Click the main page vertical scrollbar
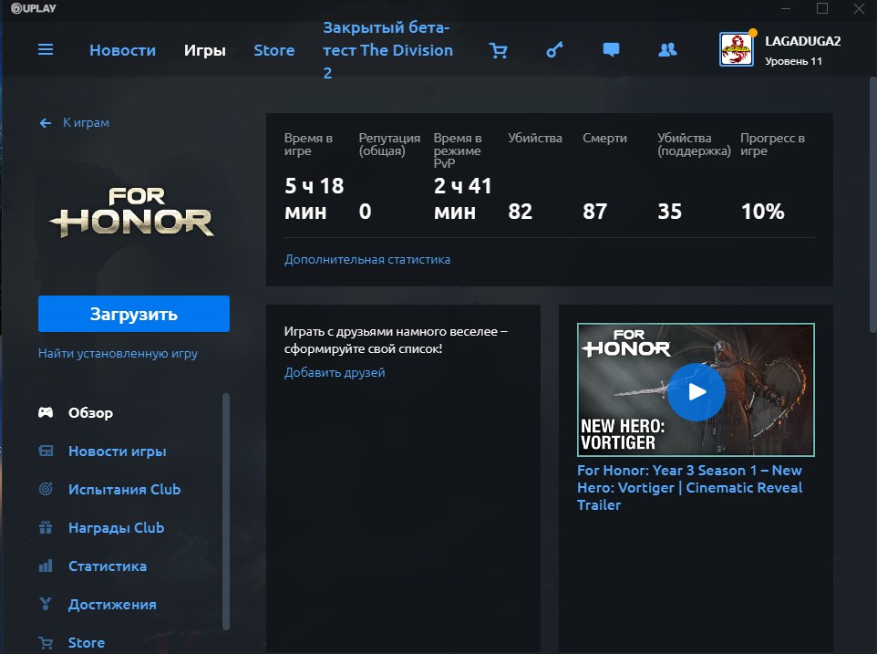 tap(872, 205)
